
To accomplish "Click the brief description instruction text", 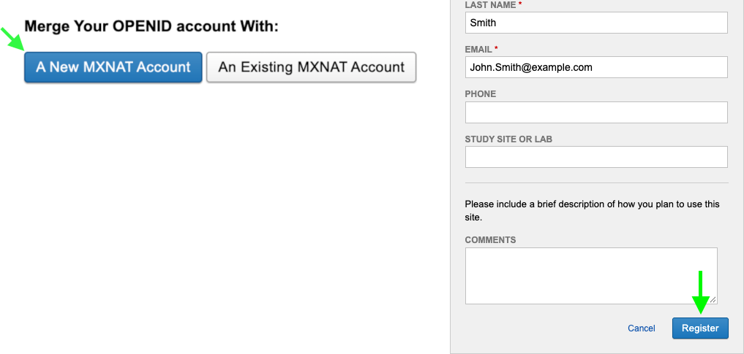I will pos(592,211).
